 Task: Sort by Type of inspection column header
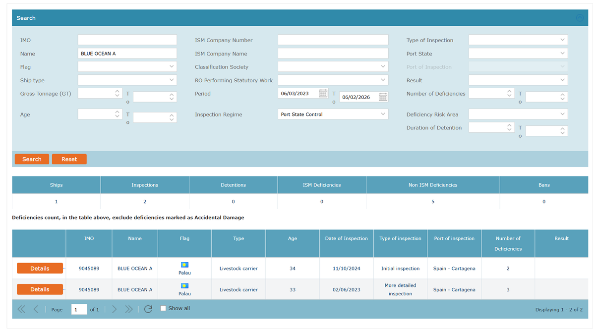tap(400, 243)
